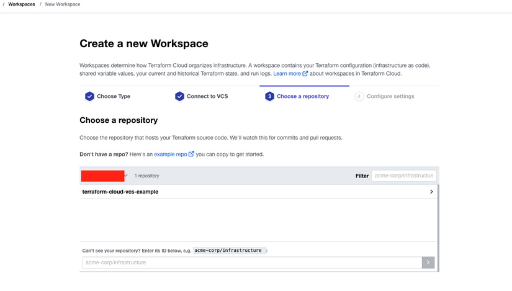Click the chevron on terraform-cloud-vcs-example row
This screenshot has width=512, height=291.
431,192
